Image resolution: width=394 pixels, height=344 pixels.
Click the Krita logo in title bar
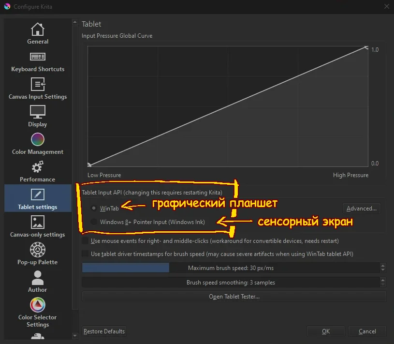point(7,7)
